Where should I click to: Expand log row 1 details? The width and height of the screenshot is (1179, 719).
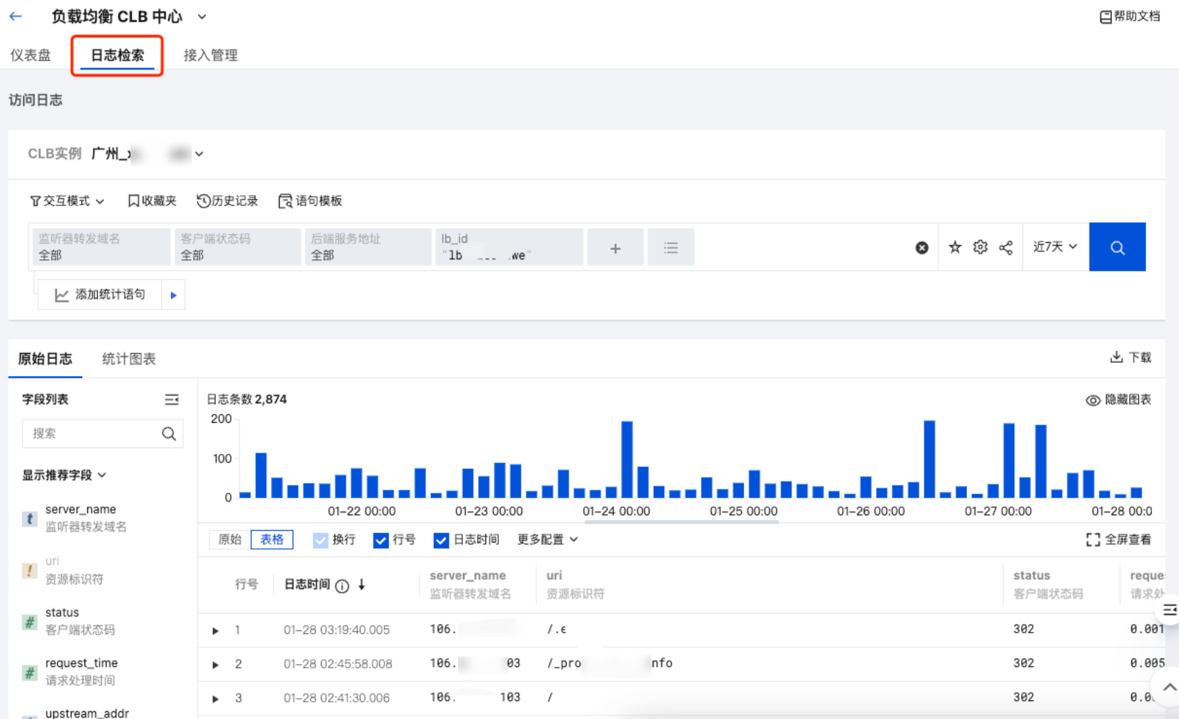coord(216,630)
